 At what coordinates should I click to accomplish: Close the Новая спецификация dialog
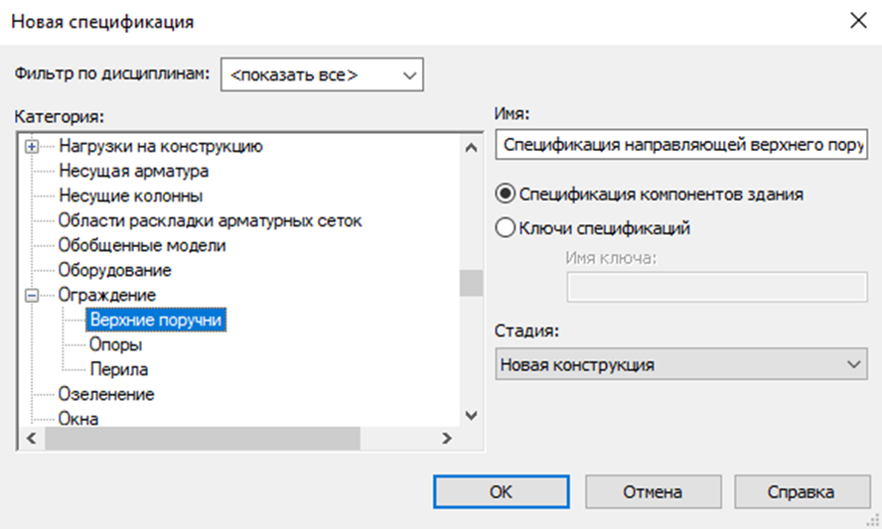[x=858, y=21]
